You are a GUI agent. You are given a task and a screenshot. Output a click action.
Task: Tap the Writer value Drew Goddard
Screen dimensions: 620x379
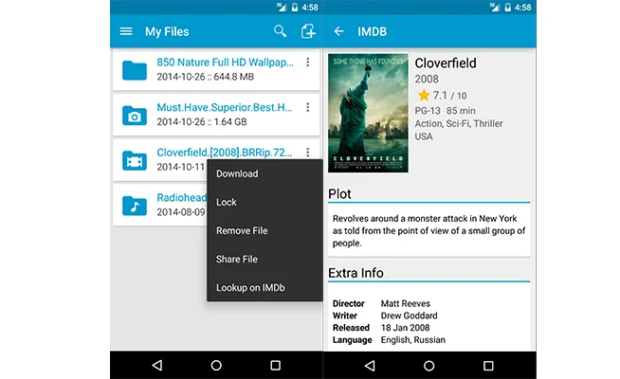point(409,316)
